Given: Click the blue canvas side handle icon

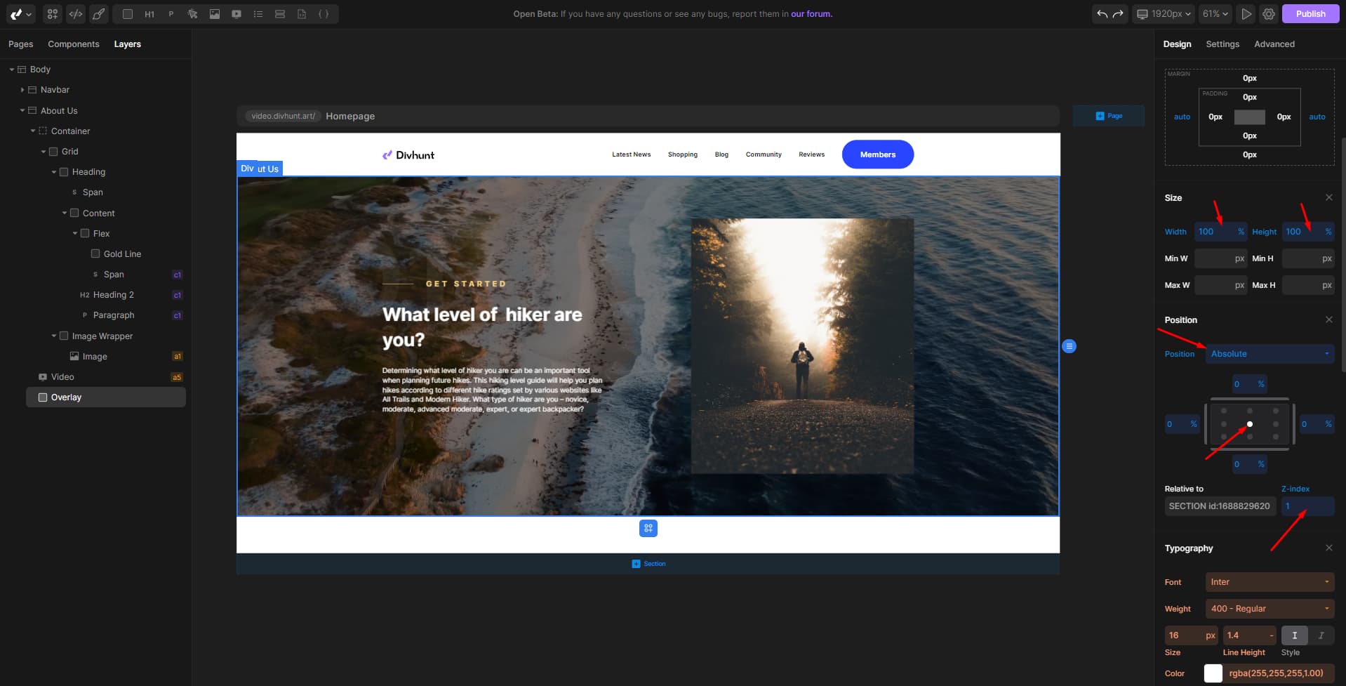Looking at the screenshot, I should click(x=1069, y=346).
